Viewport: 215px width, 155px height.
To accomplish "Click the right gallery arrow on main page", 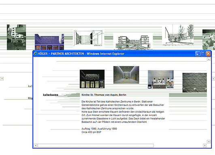I will point(213,79).
